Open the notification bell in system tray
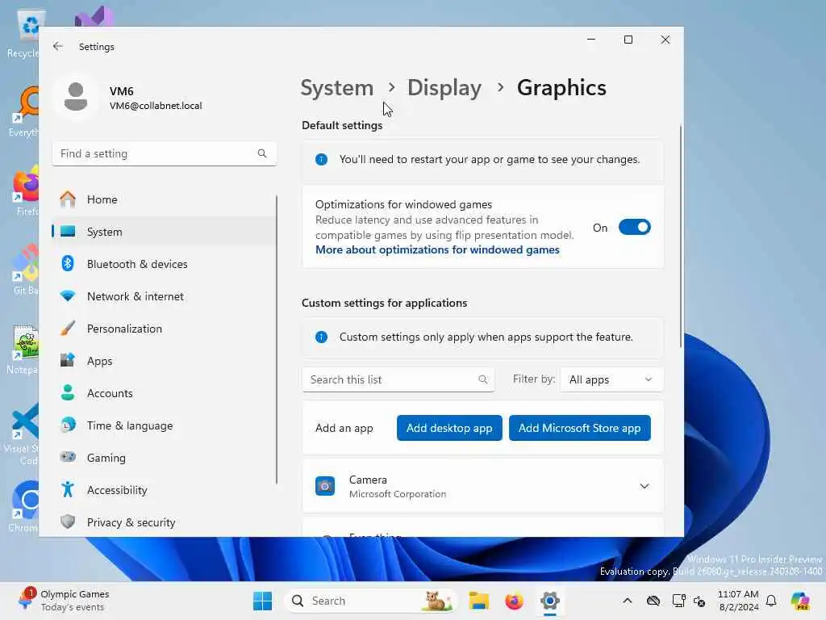 pos(771,601)
